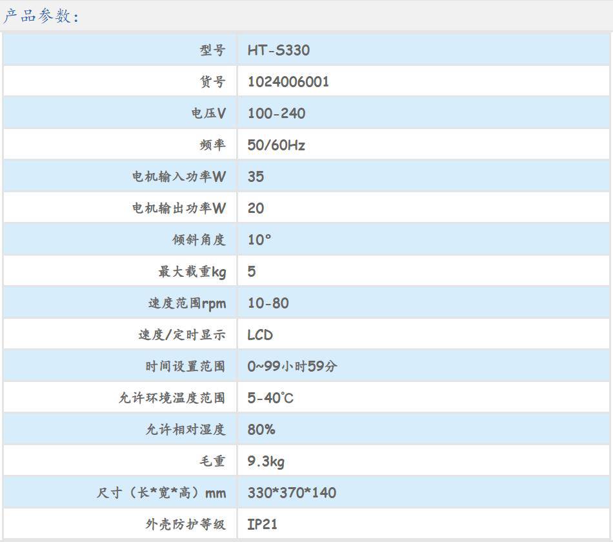The width and height of the screenshot is (613, 542).
Task: Click the 型号 row label
Action: pos(212,50)
